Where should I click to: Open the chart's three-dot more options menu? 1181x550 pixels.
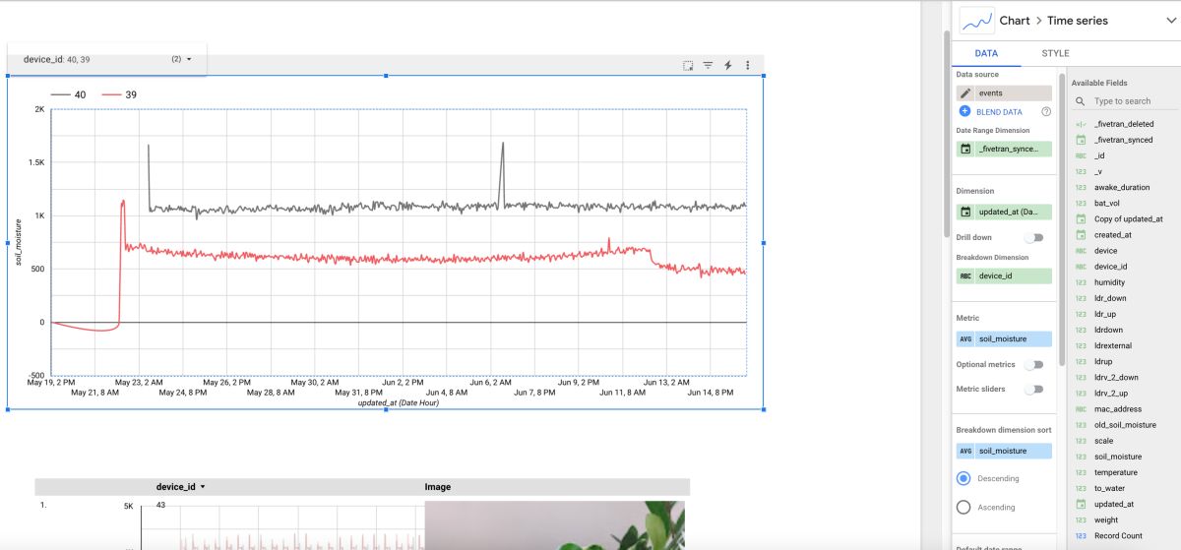tap(748, 65)
